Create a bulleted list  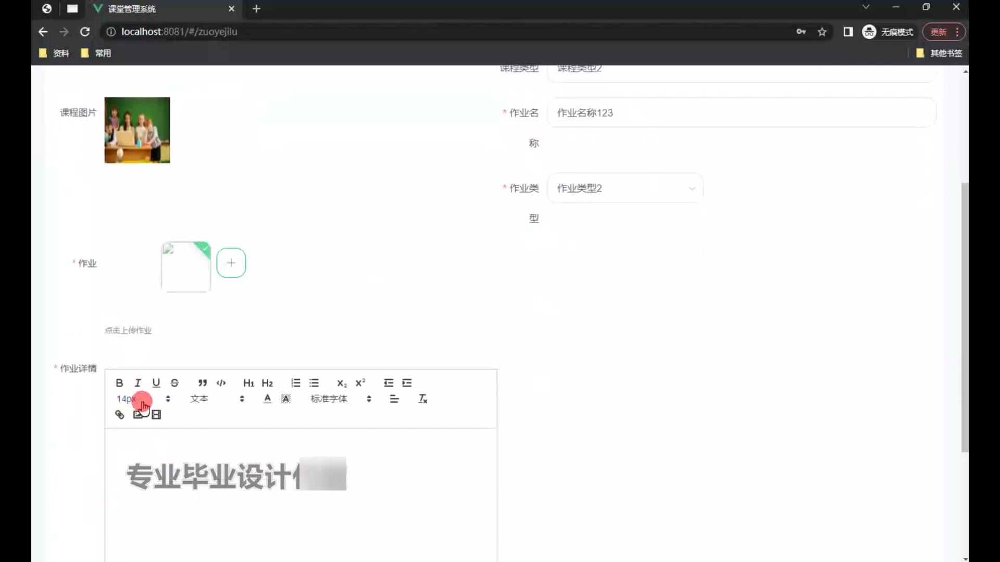pos(314,383)
